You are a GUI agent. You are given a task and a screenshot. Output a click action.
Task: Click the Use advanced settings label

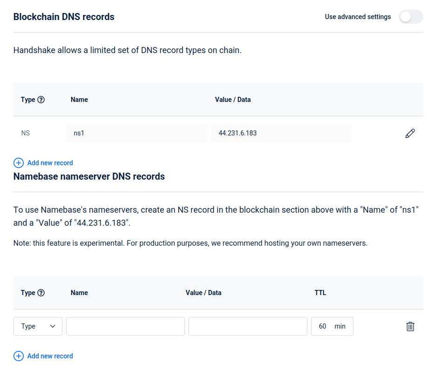[358, 17]
